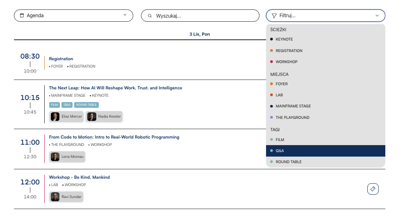
Task: Filter by WORKSHOP track
Action: 287,62
